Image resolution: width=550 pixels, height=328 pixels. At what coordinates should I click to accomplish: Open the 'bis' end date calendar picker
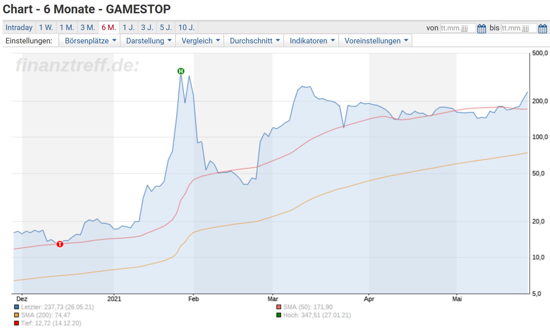point(542,28)
